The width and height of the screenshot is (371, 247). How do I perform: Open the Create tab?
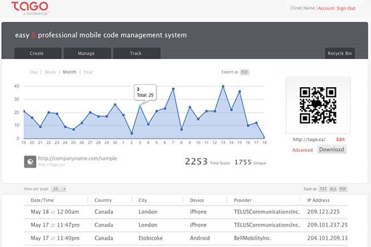pos(38,53)
